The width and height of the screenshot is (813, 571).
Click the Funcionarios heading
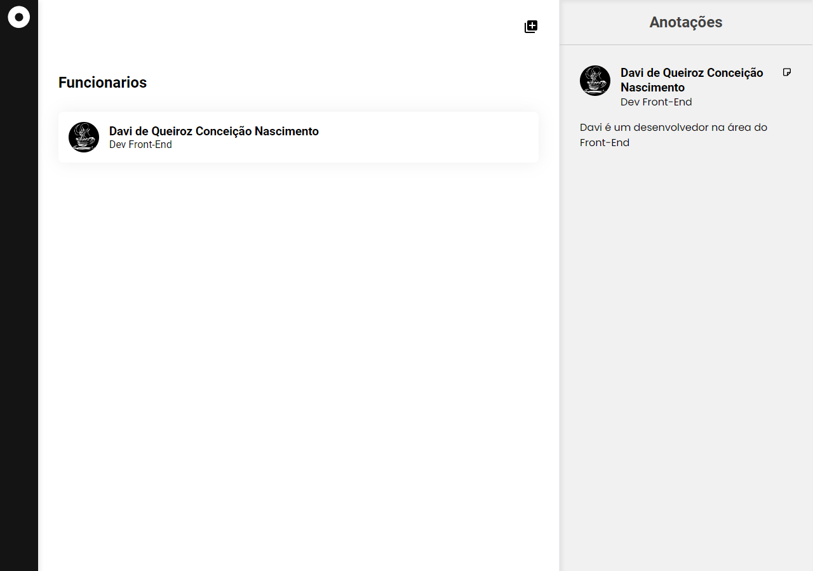pos(102,82)
